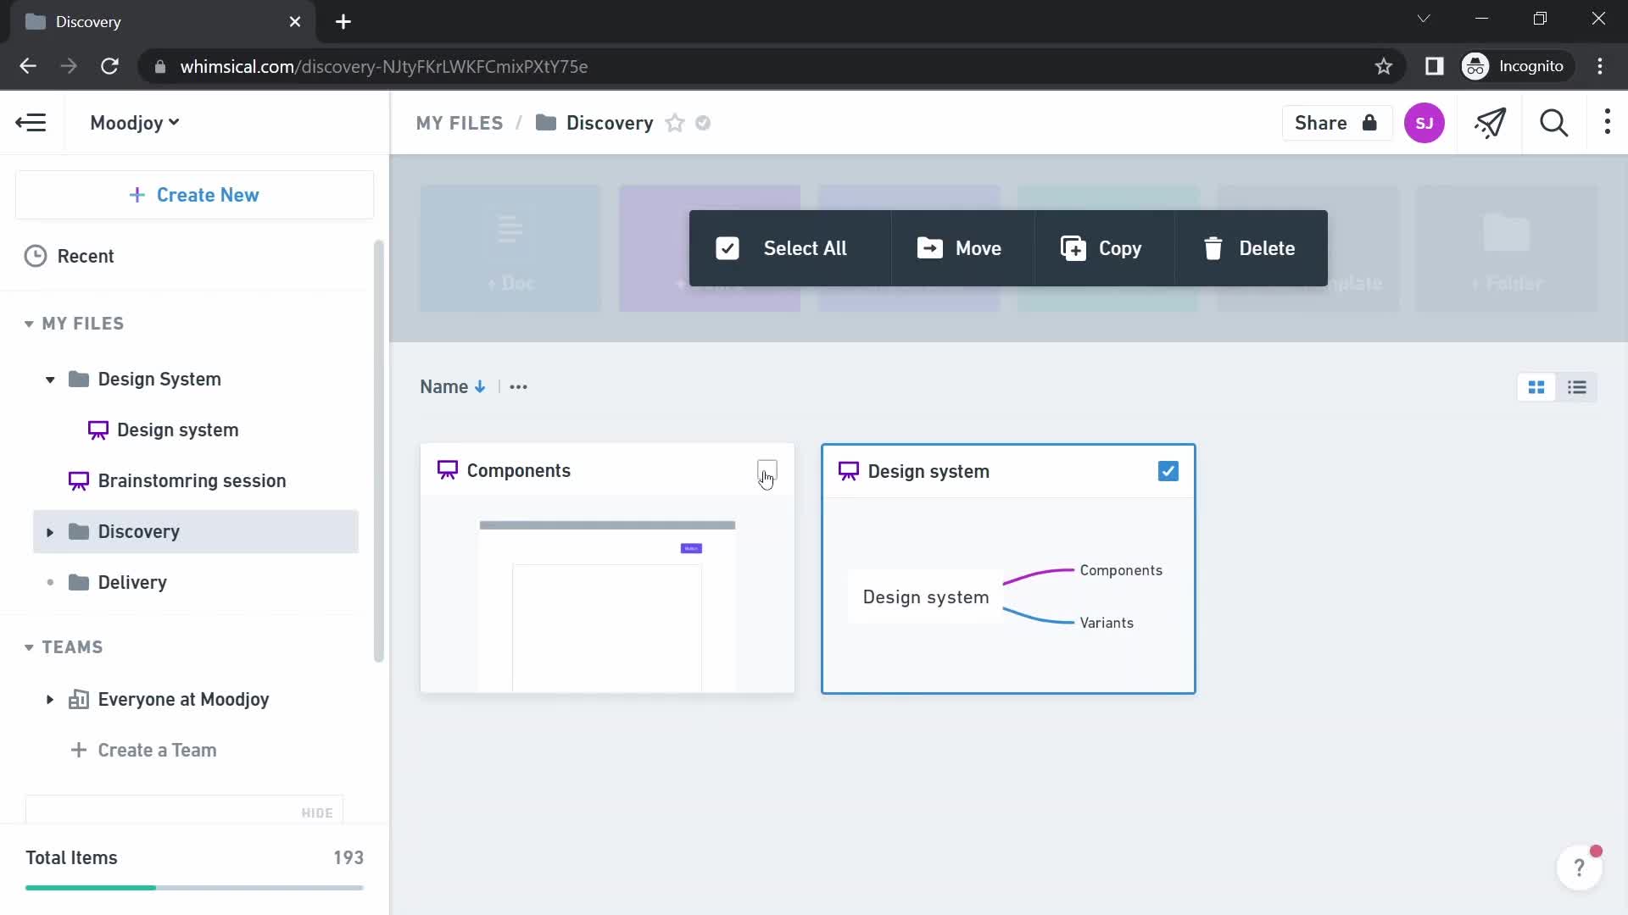Click the Components wireframe file icon
The image size is (1628, 915).
(x=446, y=470)
